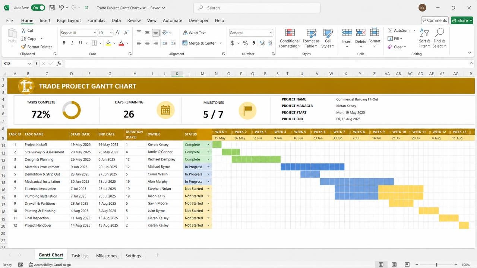Toggle Wrap Text

pyautogui.click(x=194, y=33)
